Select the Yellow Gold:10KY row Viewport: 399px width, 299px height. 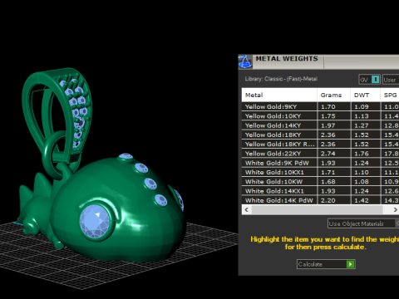pos(320,116)
